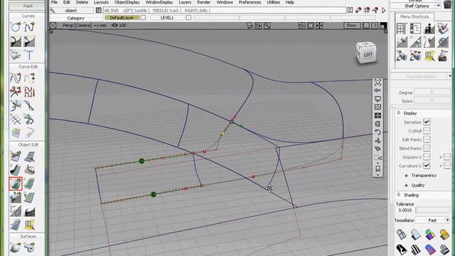This screenshot has height=256, width=455.
Task: Click the Paint palette header
Action: (x=28, y=6)
